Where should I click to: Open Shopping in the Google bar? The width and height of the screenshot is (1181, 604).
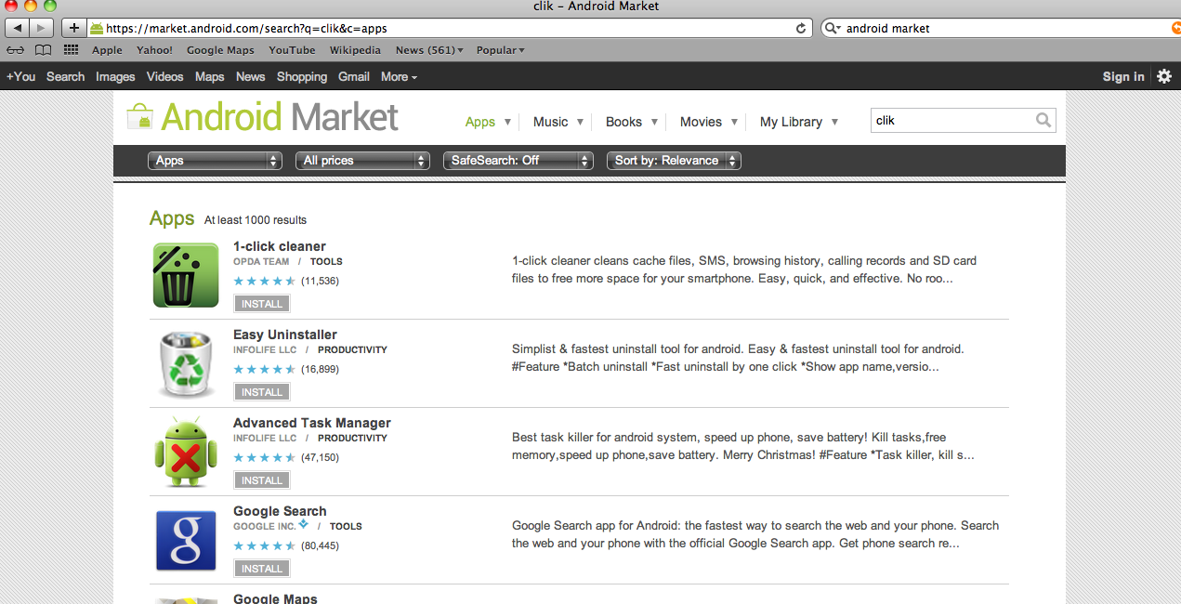302,76
